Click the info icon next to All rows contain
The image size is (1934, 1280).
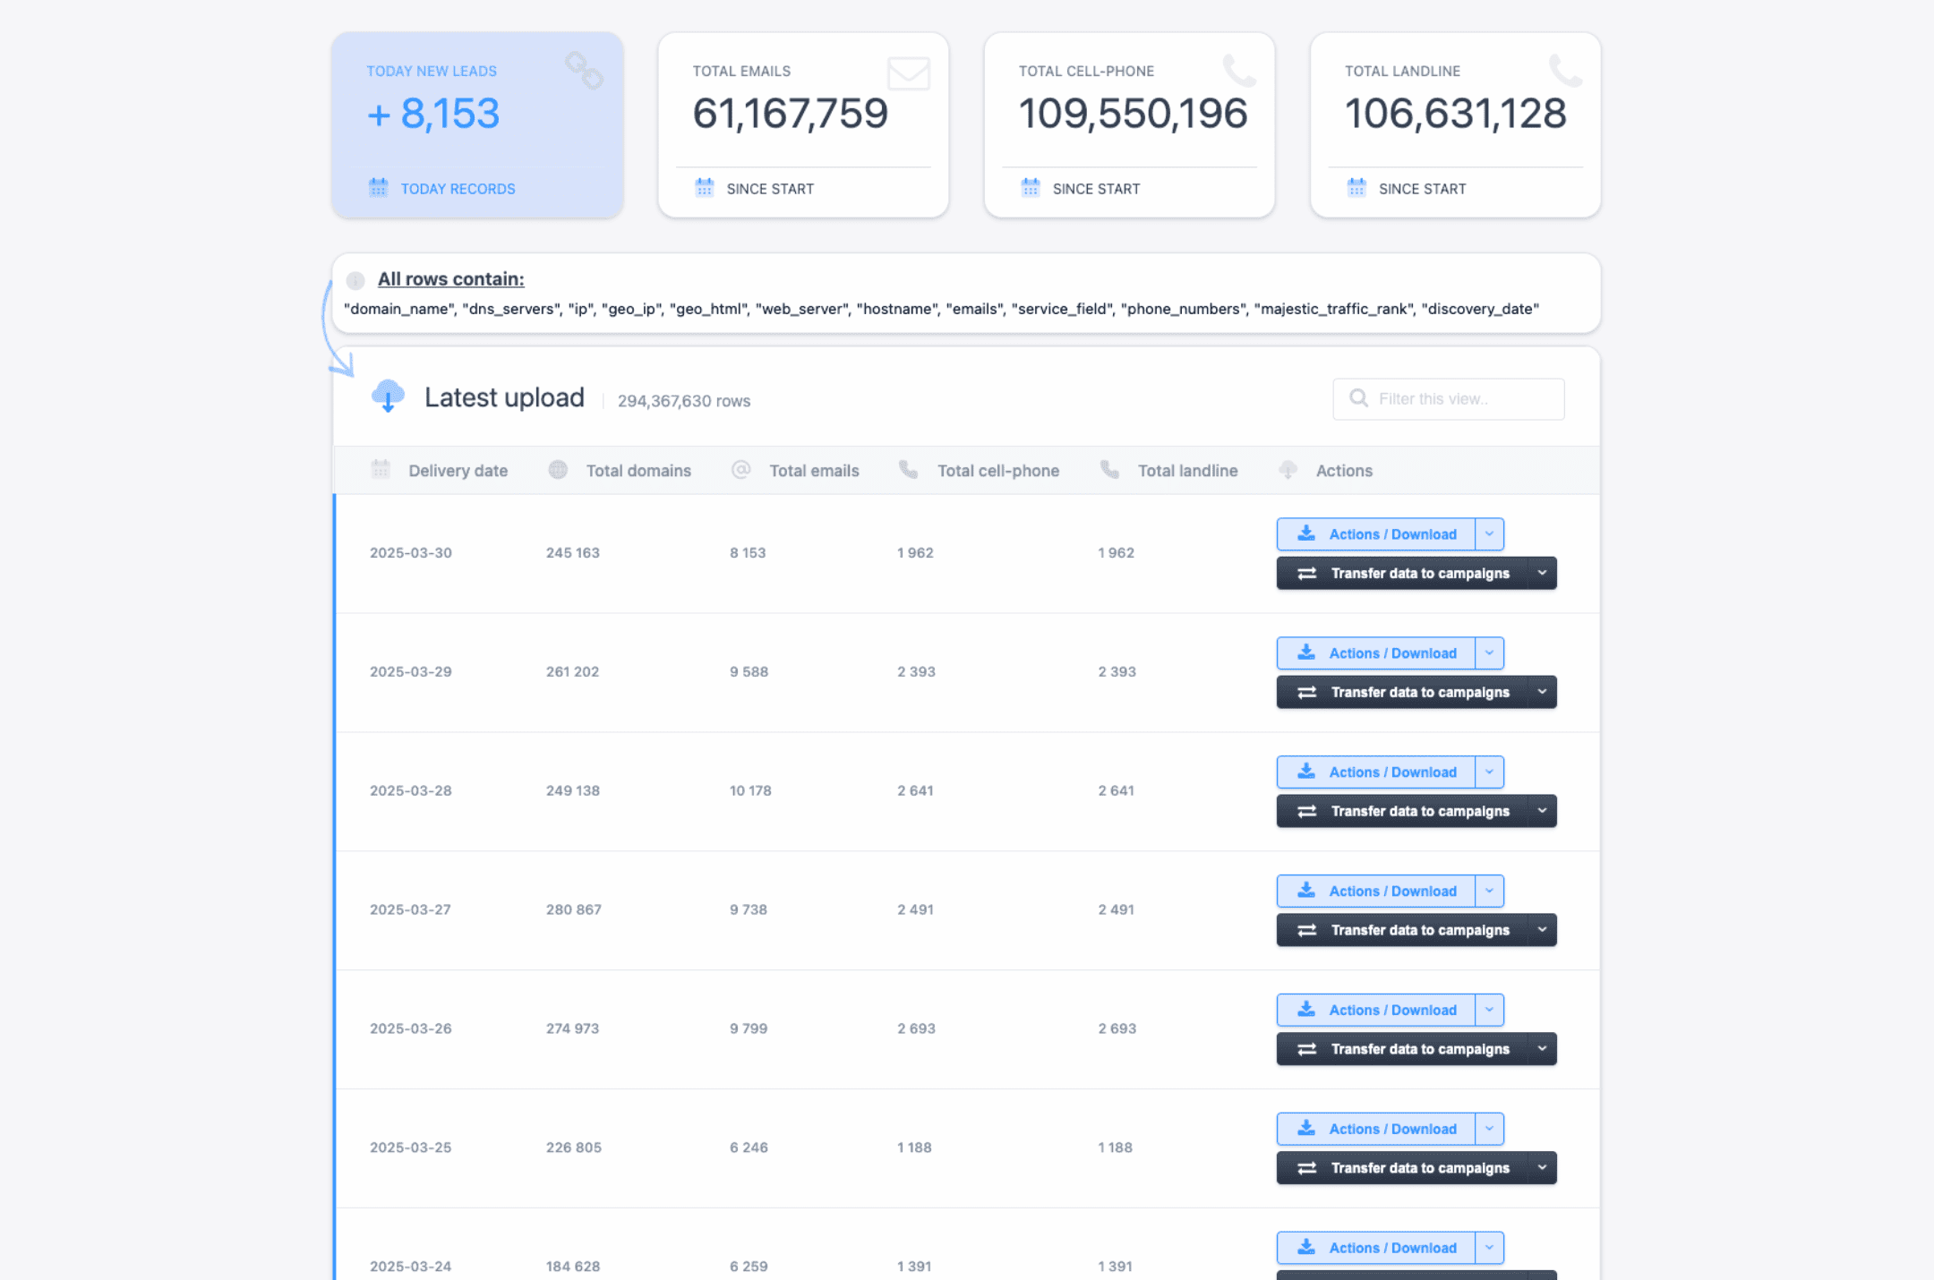355,280
